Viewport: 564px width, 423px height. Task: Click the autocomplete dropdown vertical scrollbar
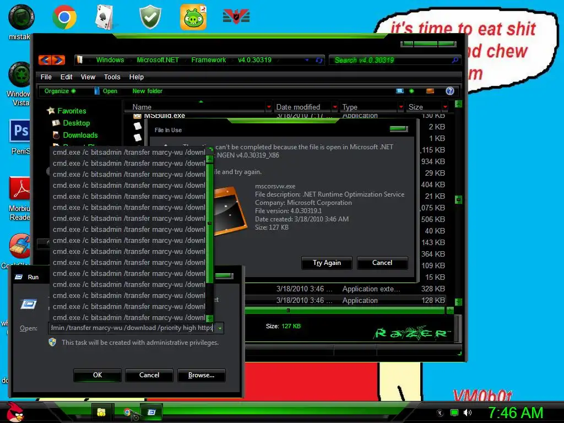point(210,234)
